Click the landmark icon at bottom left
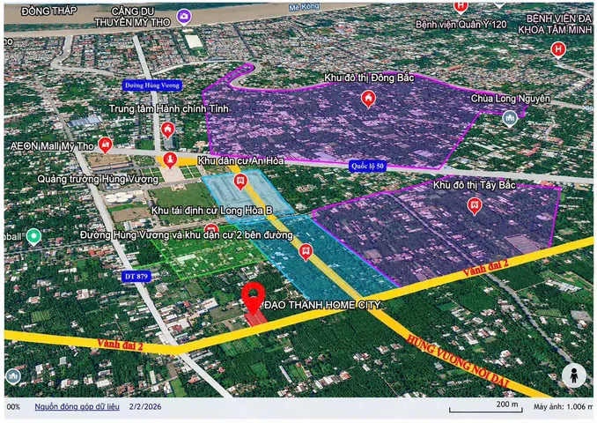The width and height of the screenshot is (597, 423). coord(13,376)
